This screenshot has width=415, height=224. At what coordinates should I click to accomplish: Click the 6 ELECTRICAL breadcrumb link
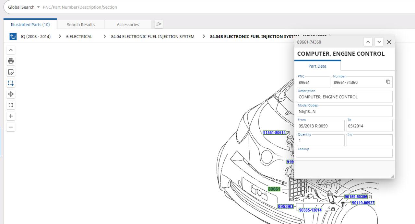79,37
